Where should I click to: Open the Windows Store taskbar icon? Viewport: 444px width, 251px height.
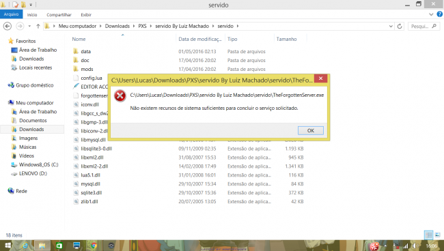tap(59, 246)
